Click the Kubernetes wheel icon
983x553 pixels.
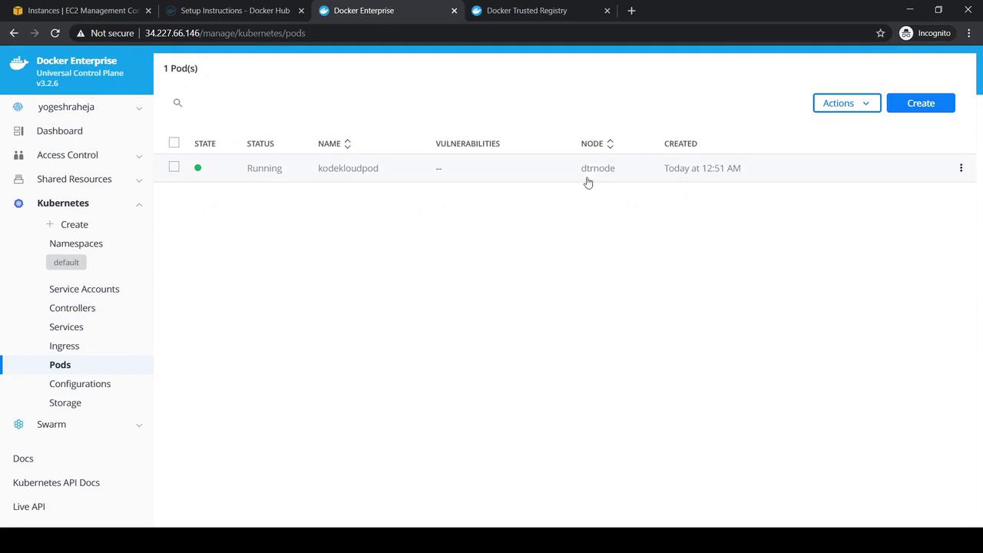coord(18,204)
